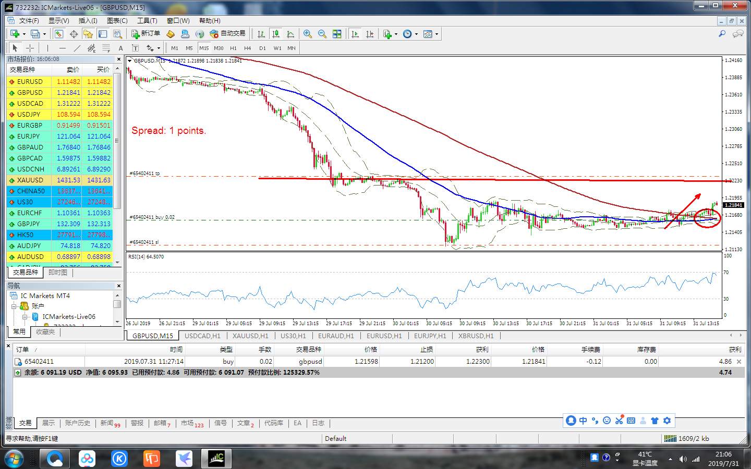Close order 65402411 with the X
Screen dimensions: 751x469
pyautogui.click(x=739, y=361)
